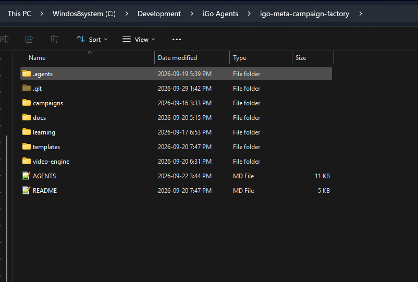Screen dimensions: 418x282
Task: Select the learning folder name
Action: pos(44,132)
